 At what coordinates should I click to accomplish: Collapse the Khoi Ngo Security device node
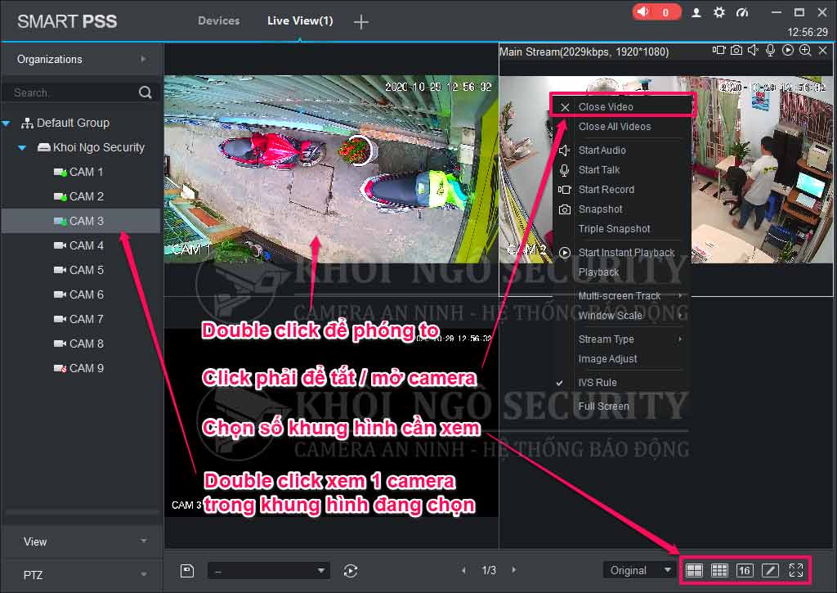tap(22, 148)
